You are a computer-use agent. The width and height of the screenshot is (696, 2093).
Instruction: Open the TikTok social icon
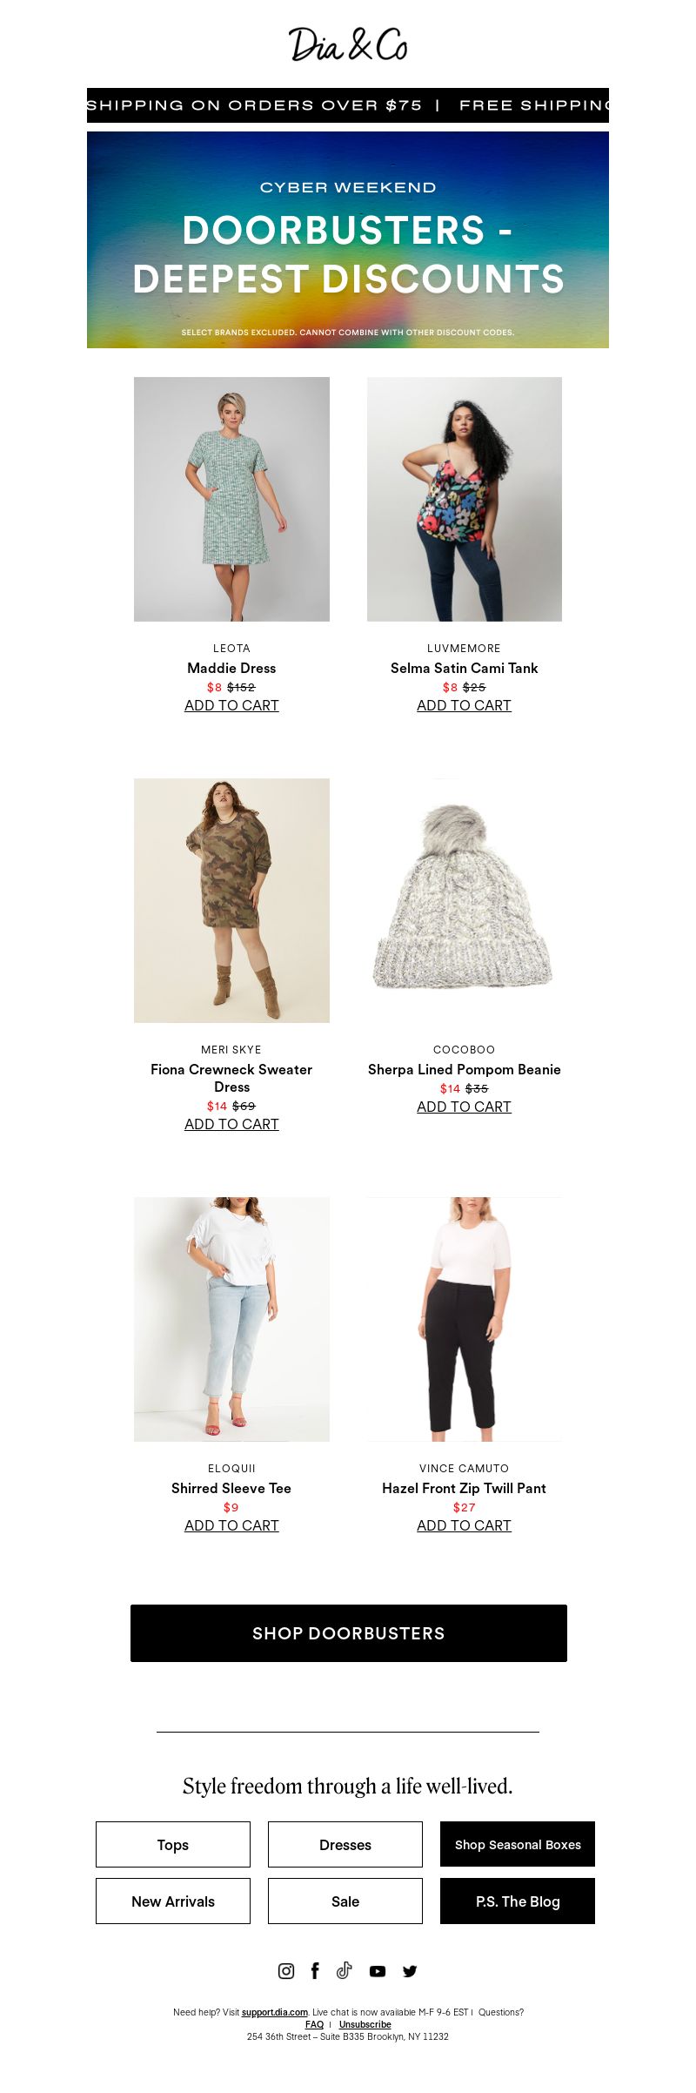click(345, 1970)
